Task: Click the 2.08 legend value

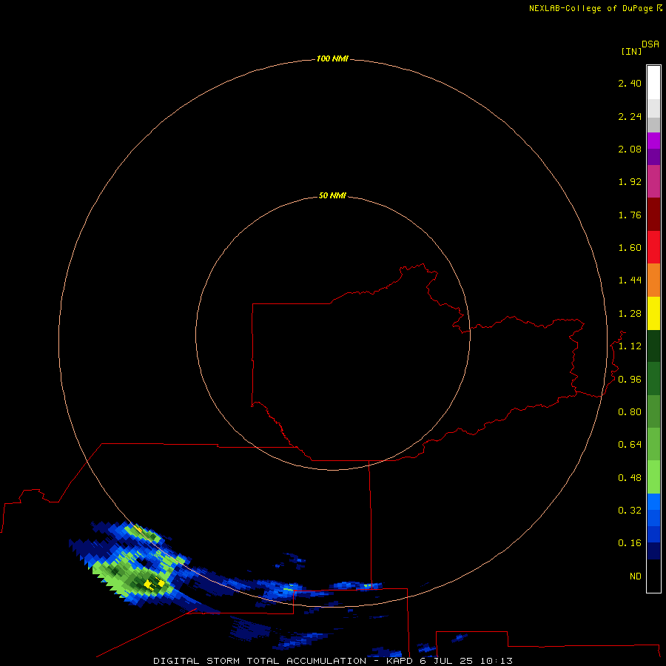Action: point(630,149)
